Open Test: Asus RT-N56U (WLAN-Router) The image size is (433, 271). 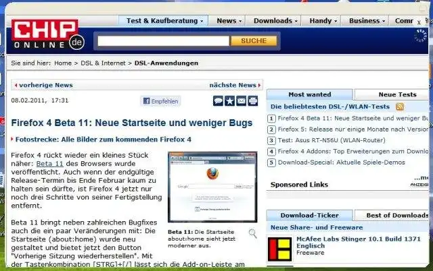(332, 140)
